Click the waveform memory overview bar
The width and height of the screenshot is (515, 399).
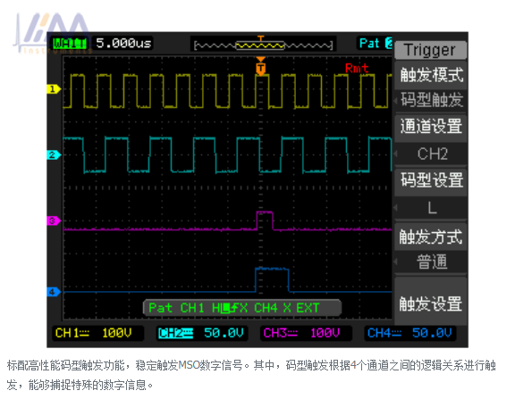click(264, 45)
